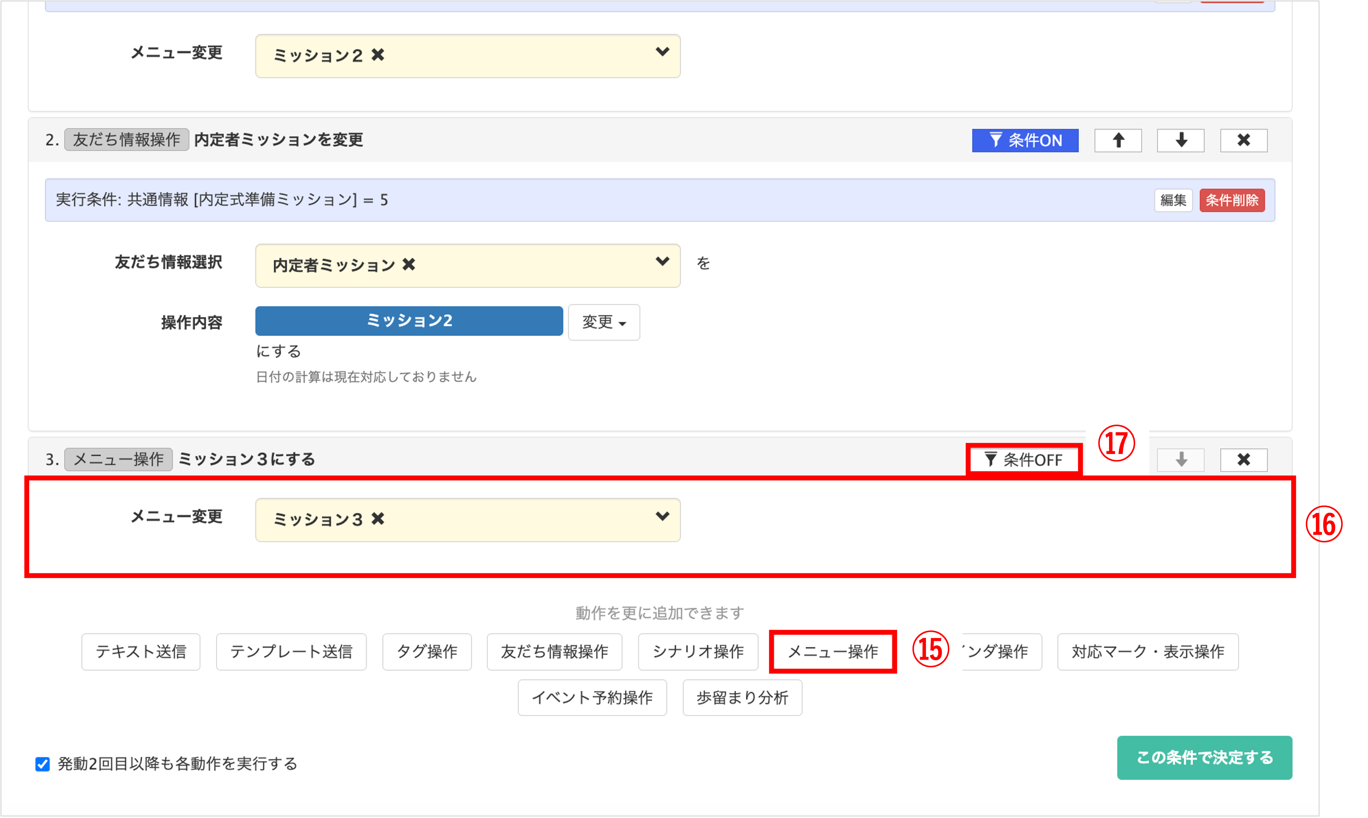Clear ミッション3 selection with X icon
This screenshot has height=818, width=1368.
pyautogui.click(x=378, y=519)
